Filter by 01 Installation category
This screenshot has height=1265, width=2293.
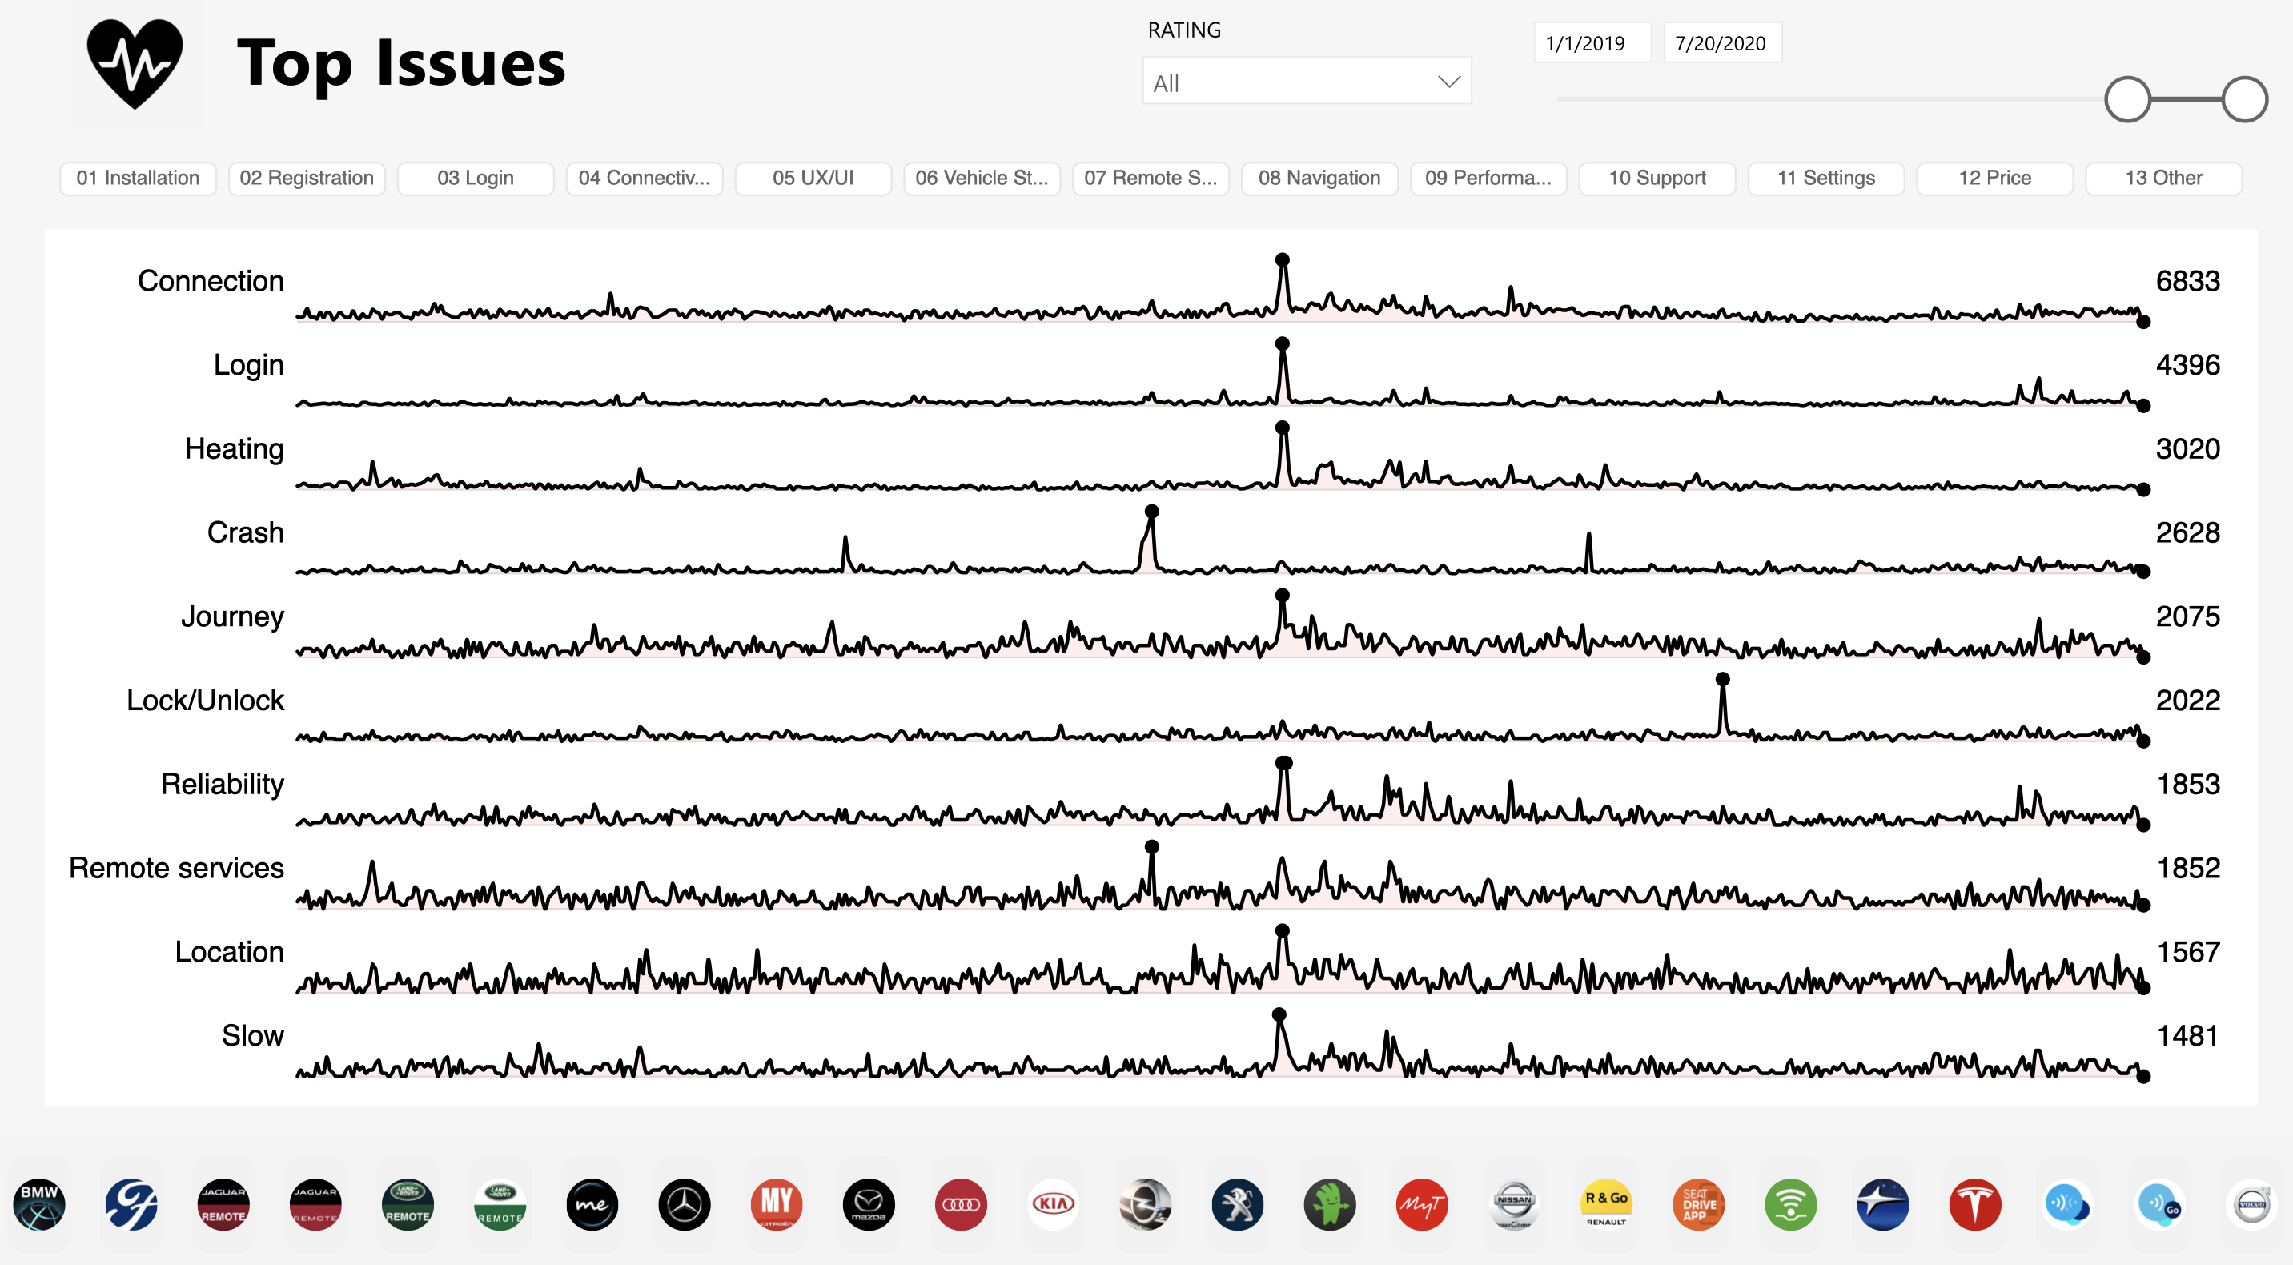coord(138,178)
